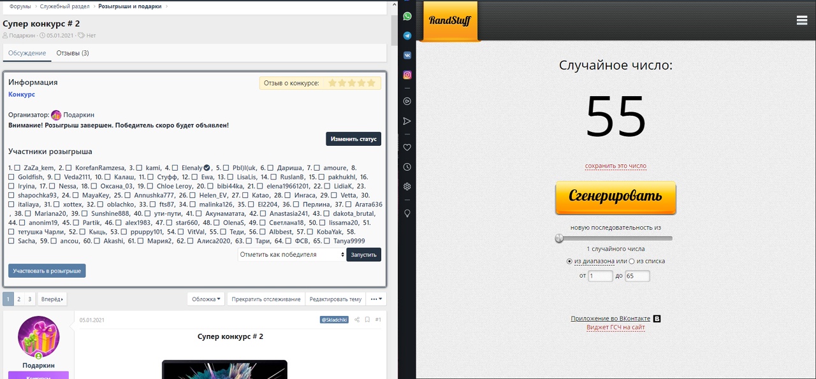Open the history clock icon in sidebar
Viewport: 816px width, 379px height.
pos(407,167)
